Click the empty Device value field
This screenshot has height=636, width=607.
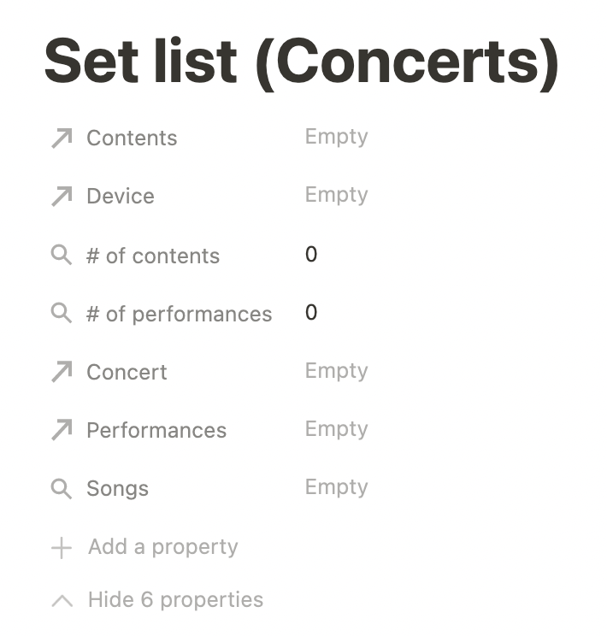(336, 196)
